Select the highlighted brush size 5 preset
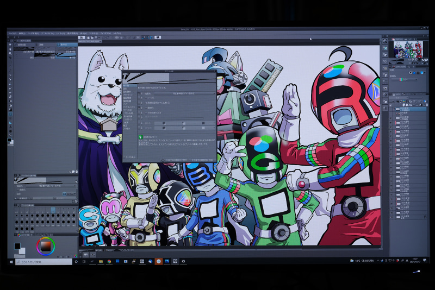 53,210
